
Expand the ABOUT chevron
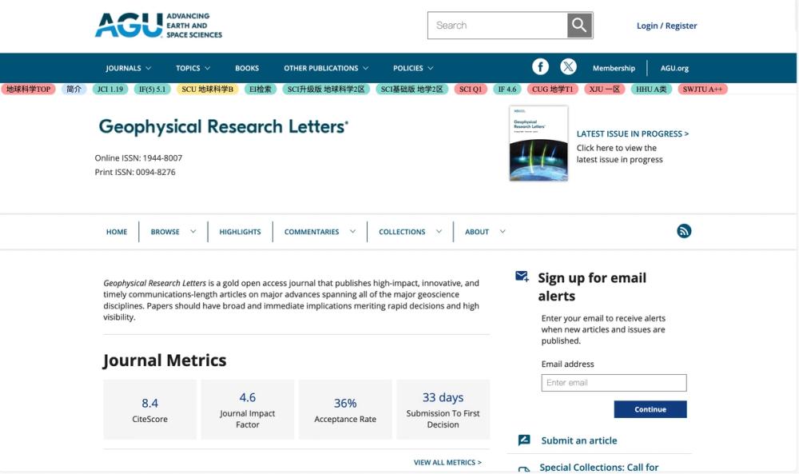[503, 231]
